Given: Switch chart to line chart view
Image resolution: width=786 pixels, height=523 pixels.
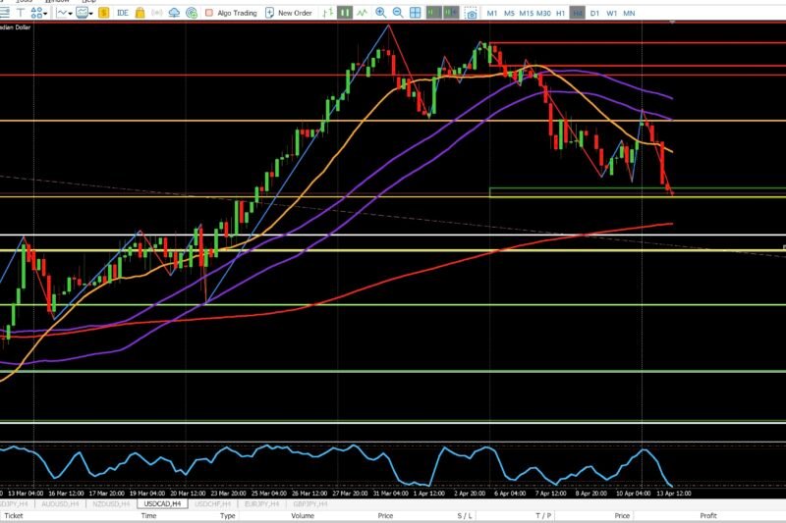Looking at the screenshot, I should click(x=362, y=13).
